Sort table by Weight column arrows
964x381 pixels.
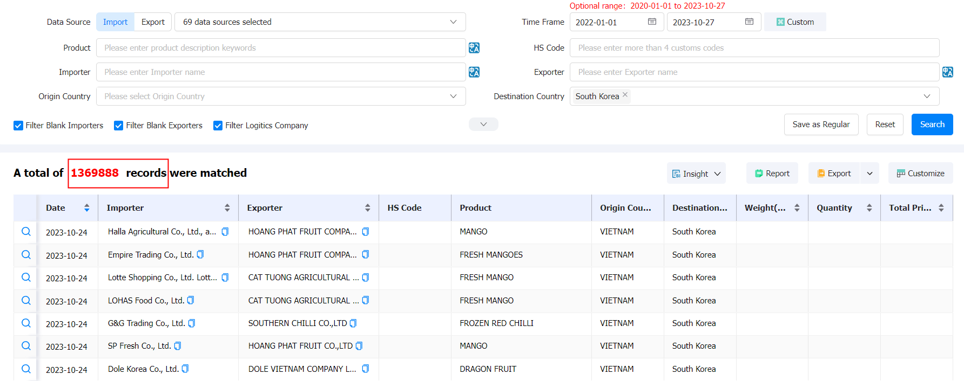pos(797,208)
